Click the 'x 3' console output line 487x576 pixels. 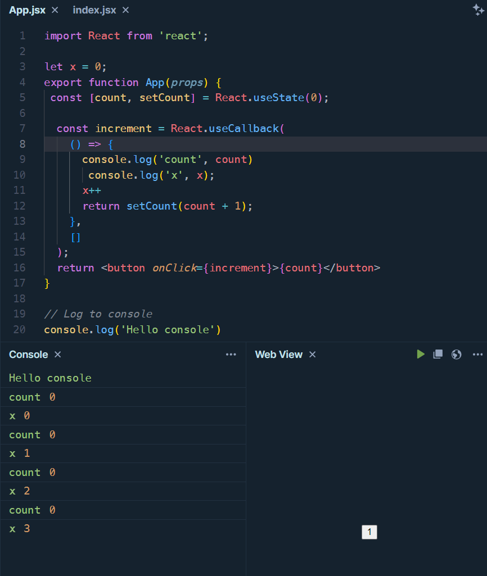(20, 529)
